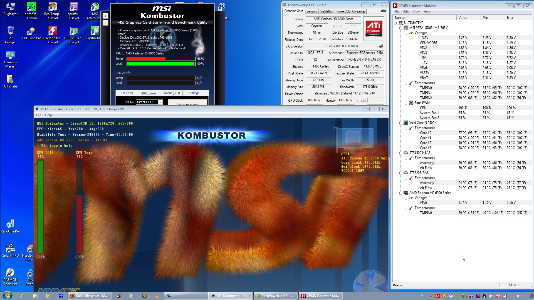The width and height of the screenshot is (534, 300).
Task: Click the vertical GPU LOAD bar in render
Action: click(40, 206)
